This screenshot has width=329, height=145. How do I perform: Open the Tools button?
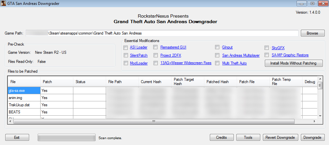pyautogui.click(x=248, y=138)
